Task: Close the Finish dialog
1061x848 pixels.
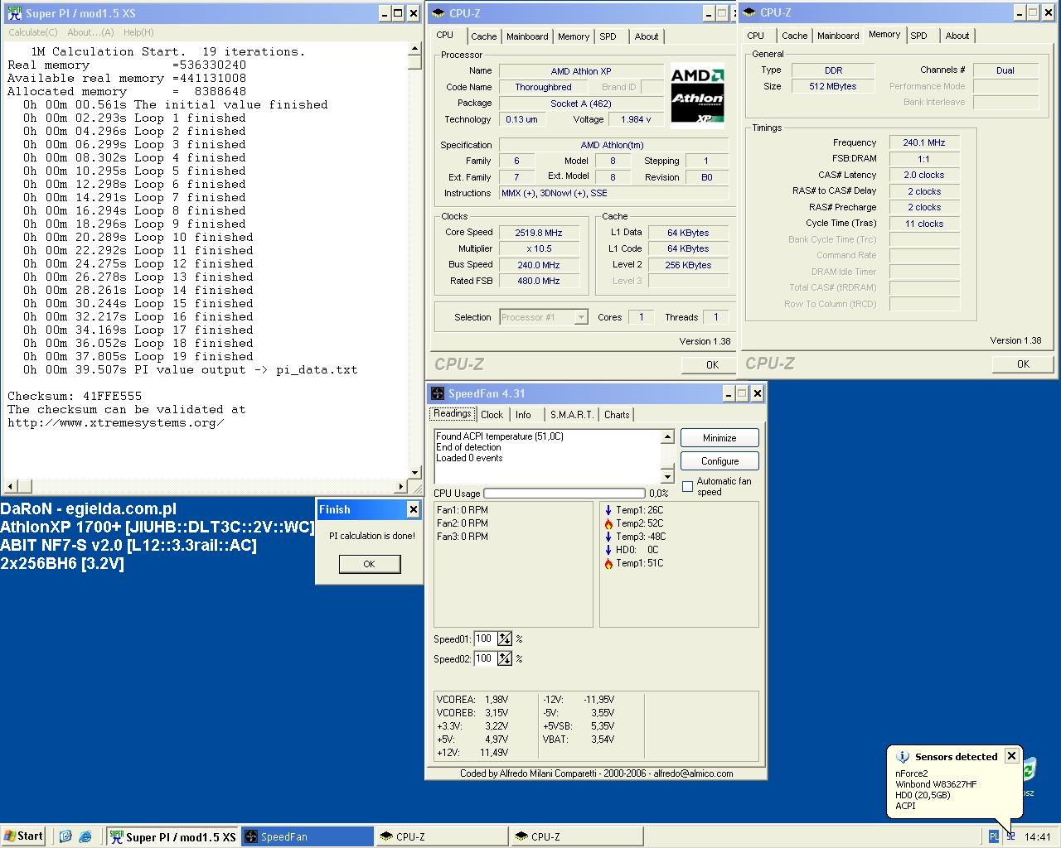Action: click(x=413, y=509)
